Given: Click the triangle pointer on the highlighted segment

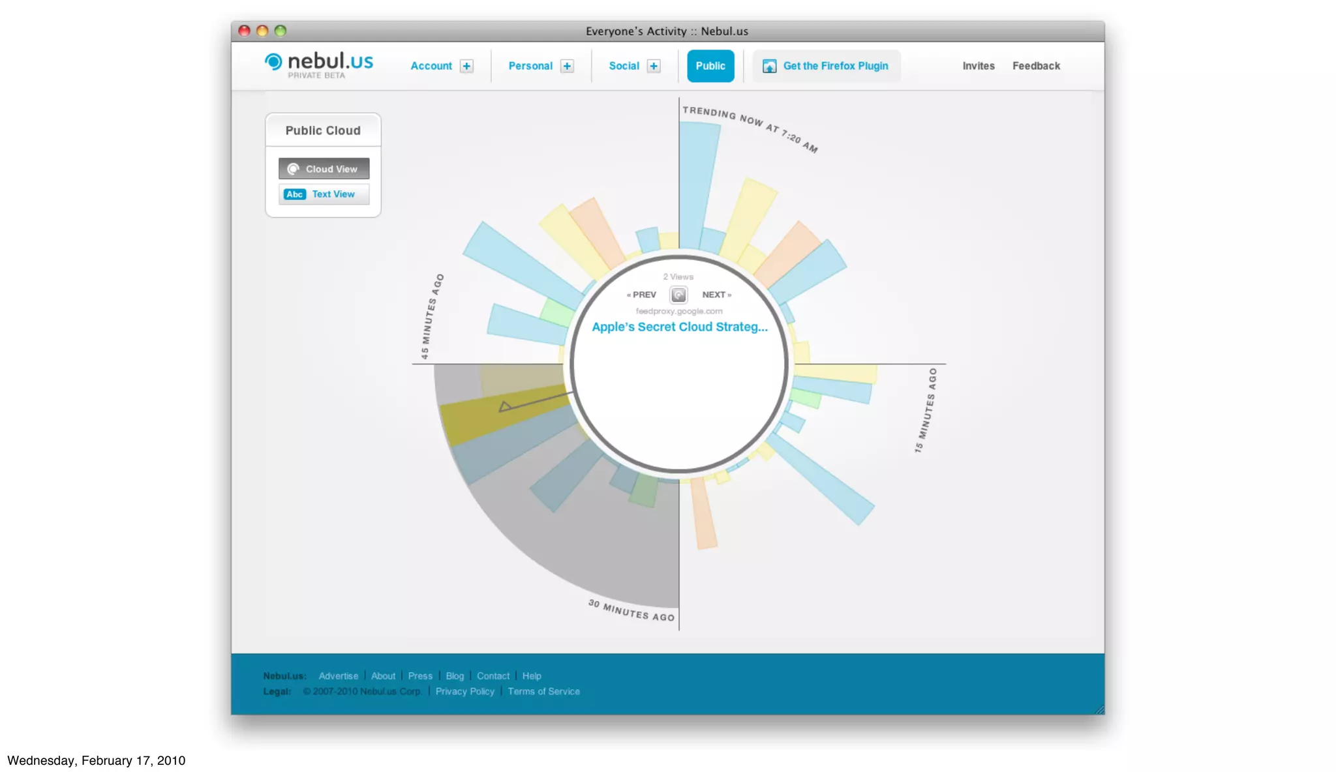Looking at the screenshot, I should [504, 407].
